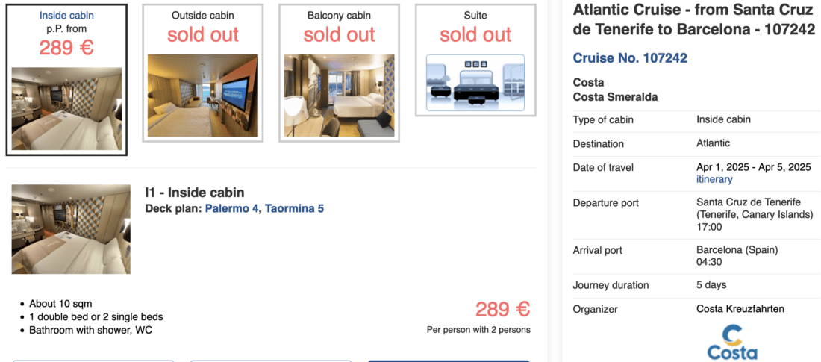Open the Taormina 5 deck plan
The image size is (821, 362).
pos(294,208)
